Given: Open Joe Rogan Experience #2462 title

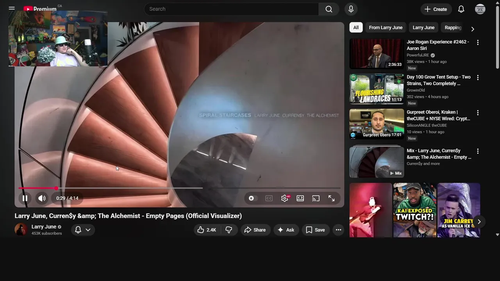Looking at the screenshot, I should [x=437, y=45].
